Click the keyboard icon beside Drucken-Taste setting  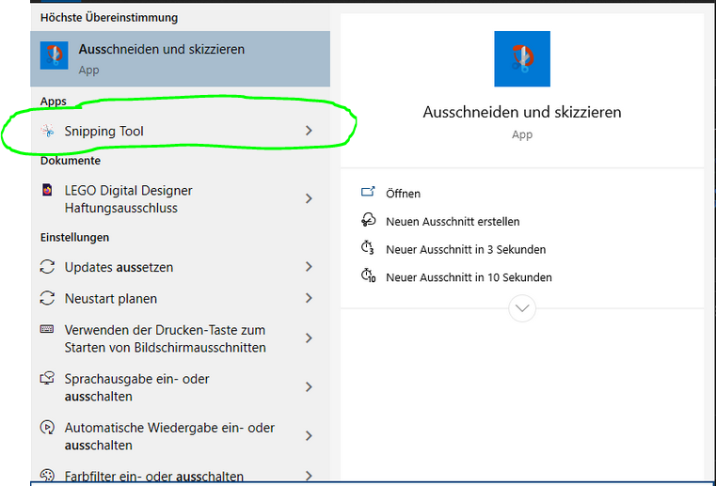click(x=47, y=329)
